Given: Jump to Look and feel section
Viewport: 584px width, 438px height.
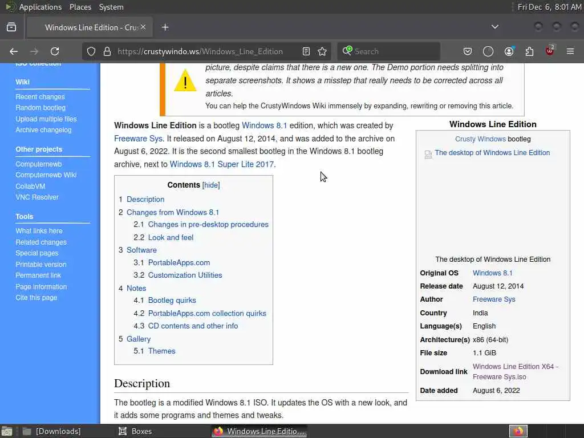Looking at the screenshot, I should (x=171, y=238).
